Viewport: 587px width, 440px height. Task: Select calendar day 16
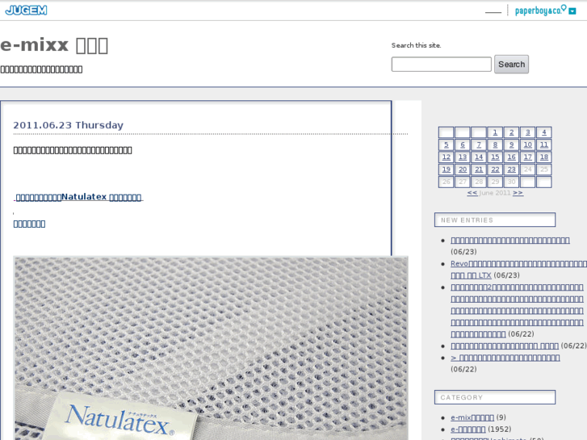(511, 157)
